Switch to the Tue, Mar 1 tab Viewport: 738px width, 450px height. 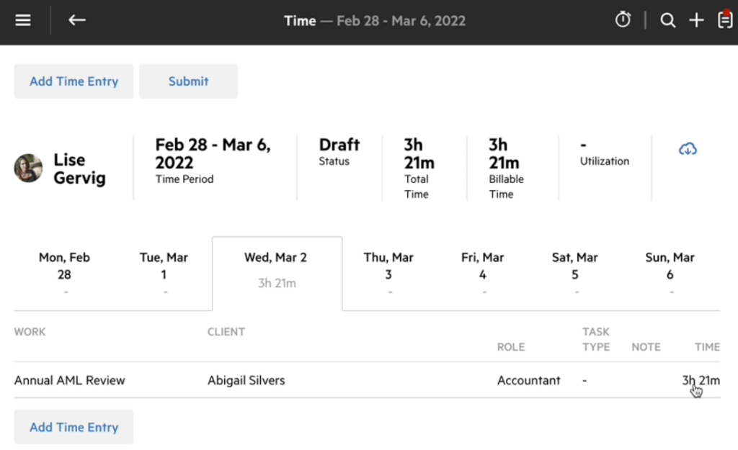164,274
